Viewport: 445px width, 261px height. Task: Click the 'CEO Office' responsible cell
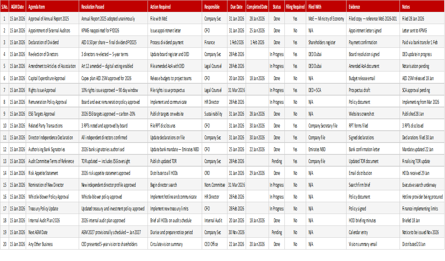(x=215, y=244)
